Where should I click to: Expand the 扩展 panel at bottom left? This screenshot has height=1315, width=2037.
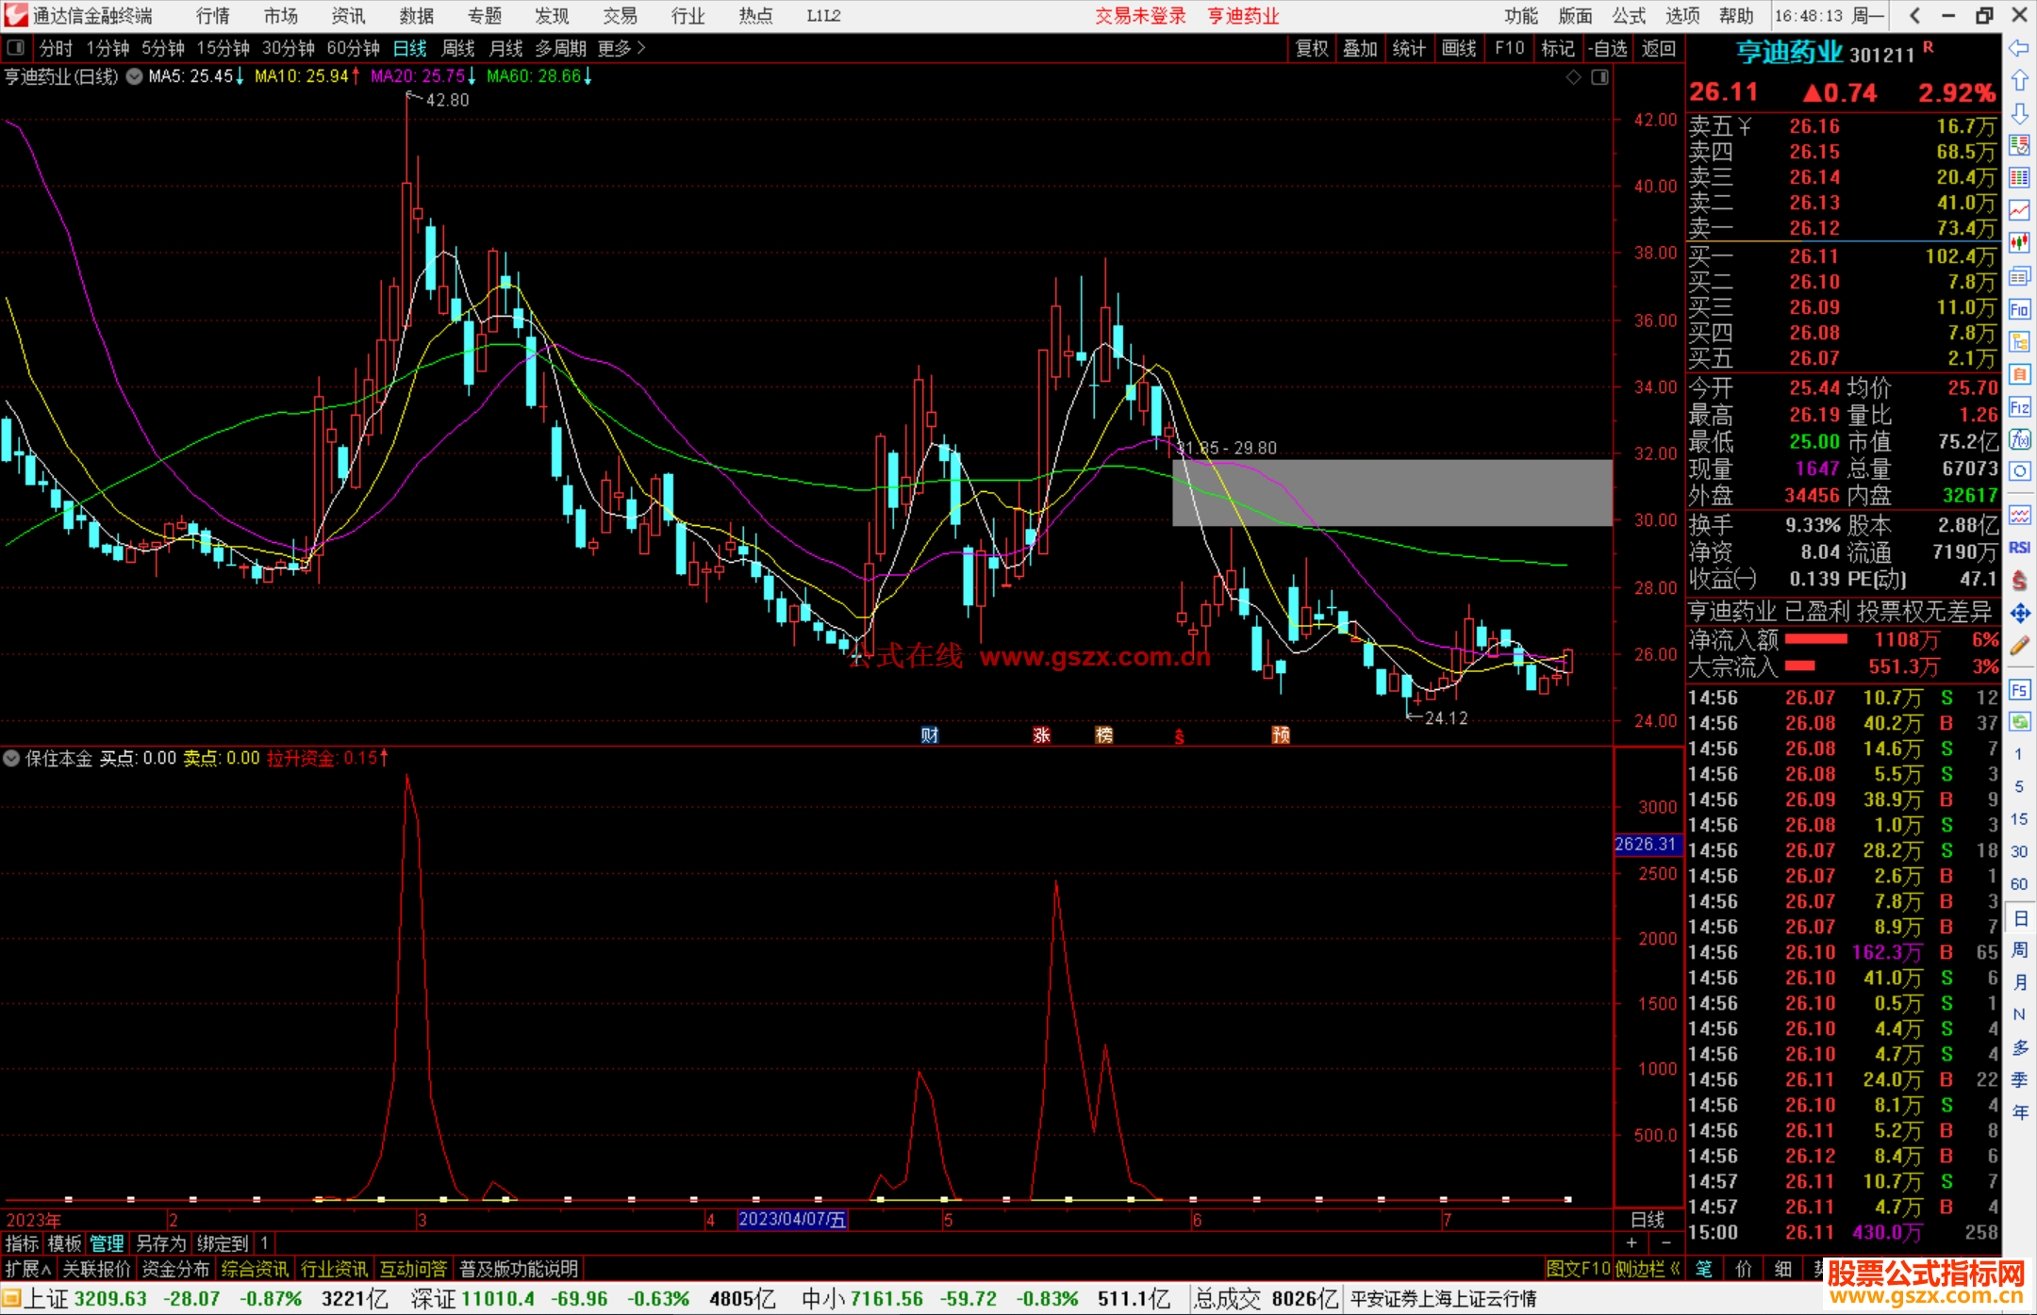[x=27, y=1269]
